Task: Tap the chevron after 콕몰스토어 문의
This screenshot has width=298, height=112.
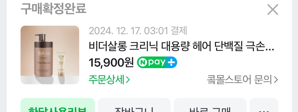Action: point(276,80)
